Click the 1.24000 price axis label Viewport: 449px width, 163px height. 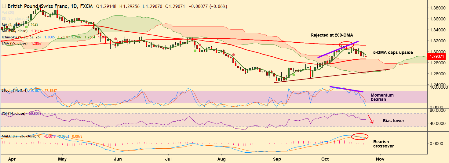(437, 84)
